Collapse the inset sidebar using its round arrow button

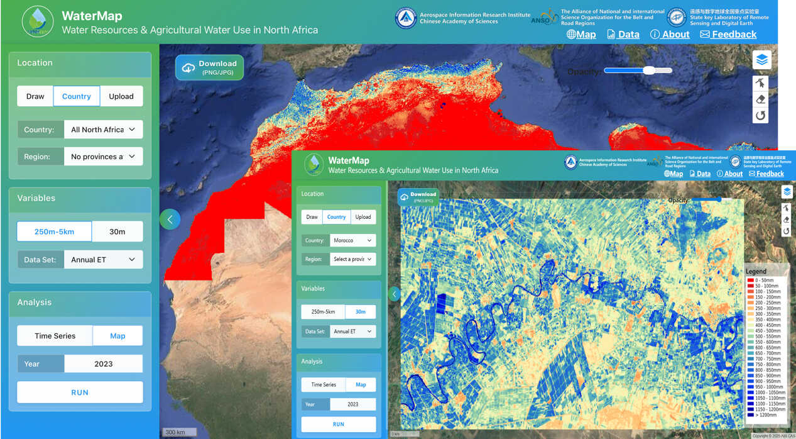pyautogui.click(x=395, y=294)
